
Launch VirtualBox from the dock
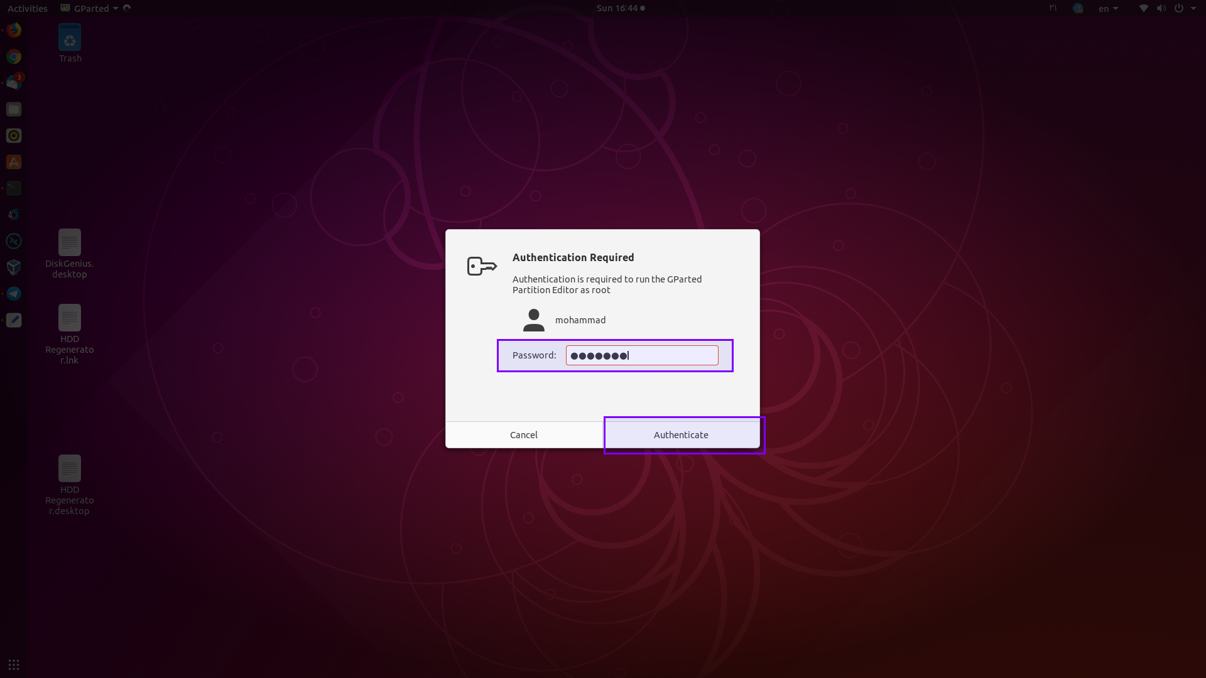[x=14, y=267]
